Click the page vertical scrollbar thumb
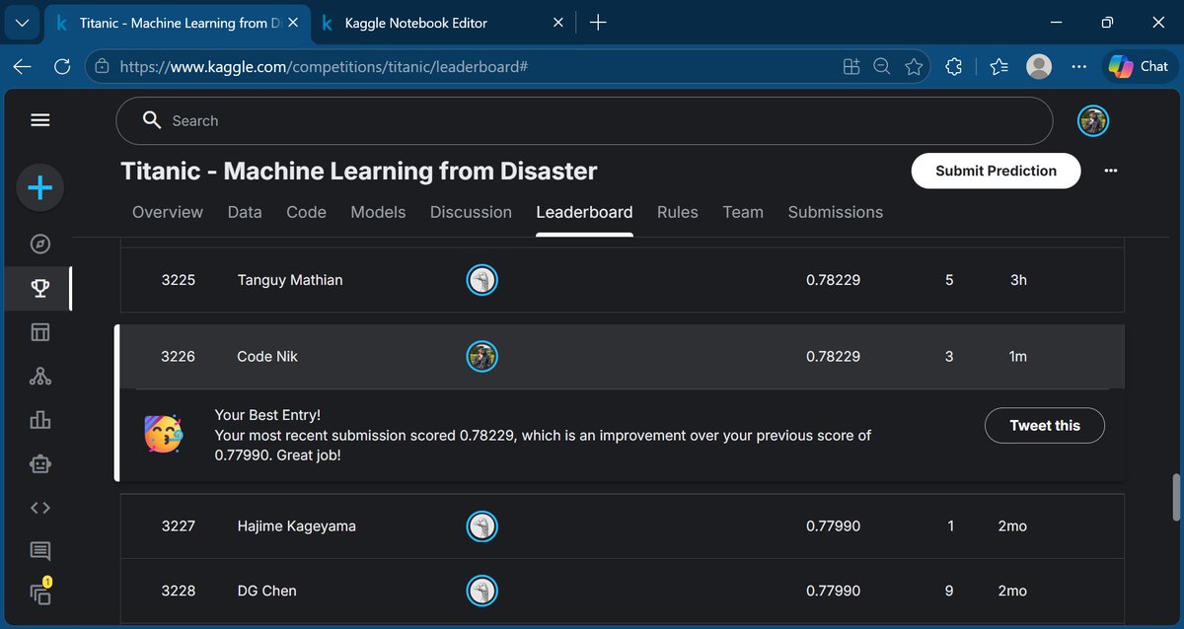Image resolution: width=1184 pixels, height=629 pixels. point(1175,498)
